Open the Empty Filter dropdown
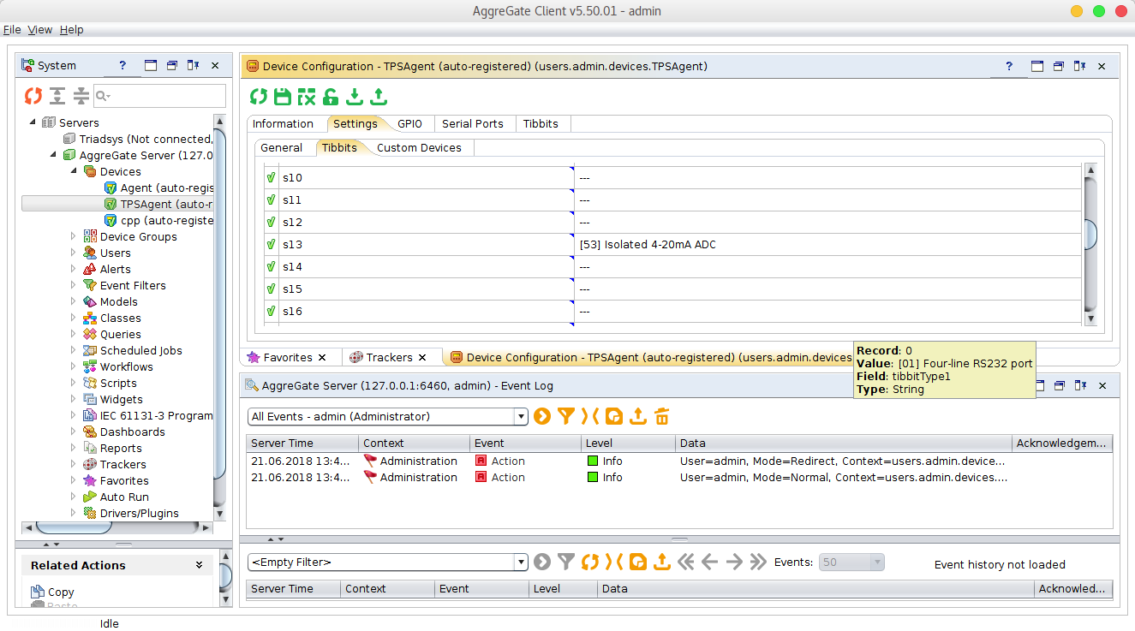The image size is (1135, 631). point(520,563)
